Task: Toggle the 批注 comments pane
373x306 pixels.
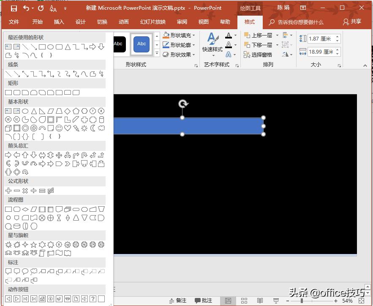Action: pos(204,301)
